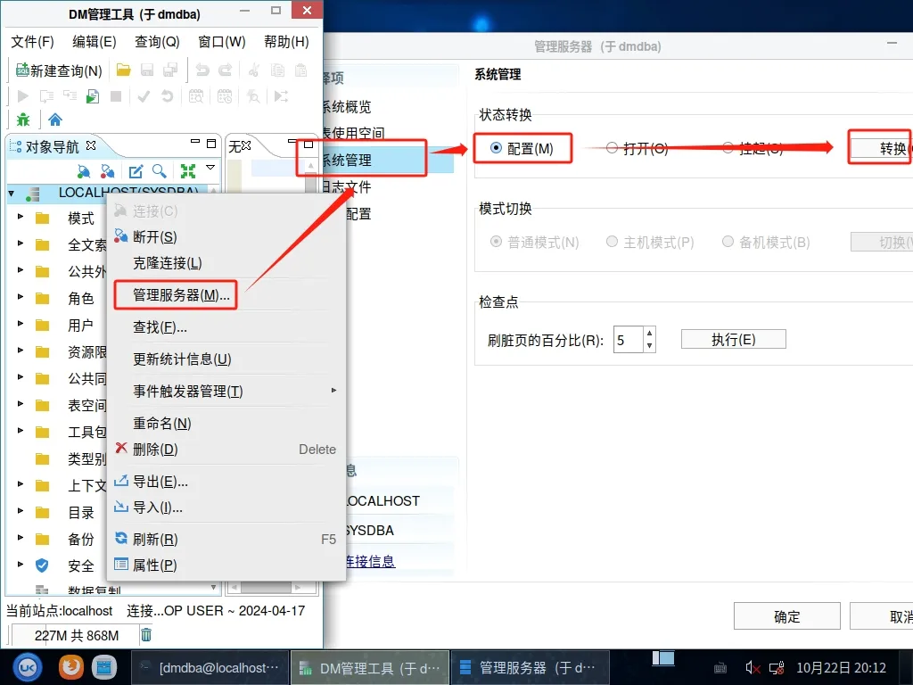
Task: Click the 刷脏页的百分比 spinner field
Action: [x=628, y=340]
